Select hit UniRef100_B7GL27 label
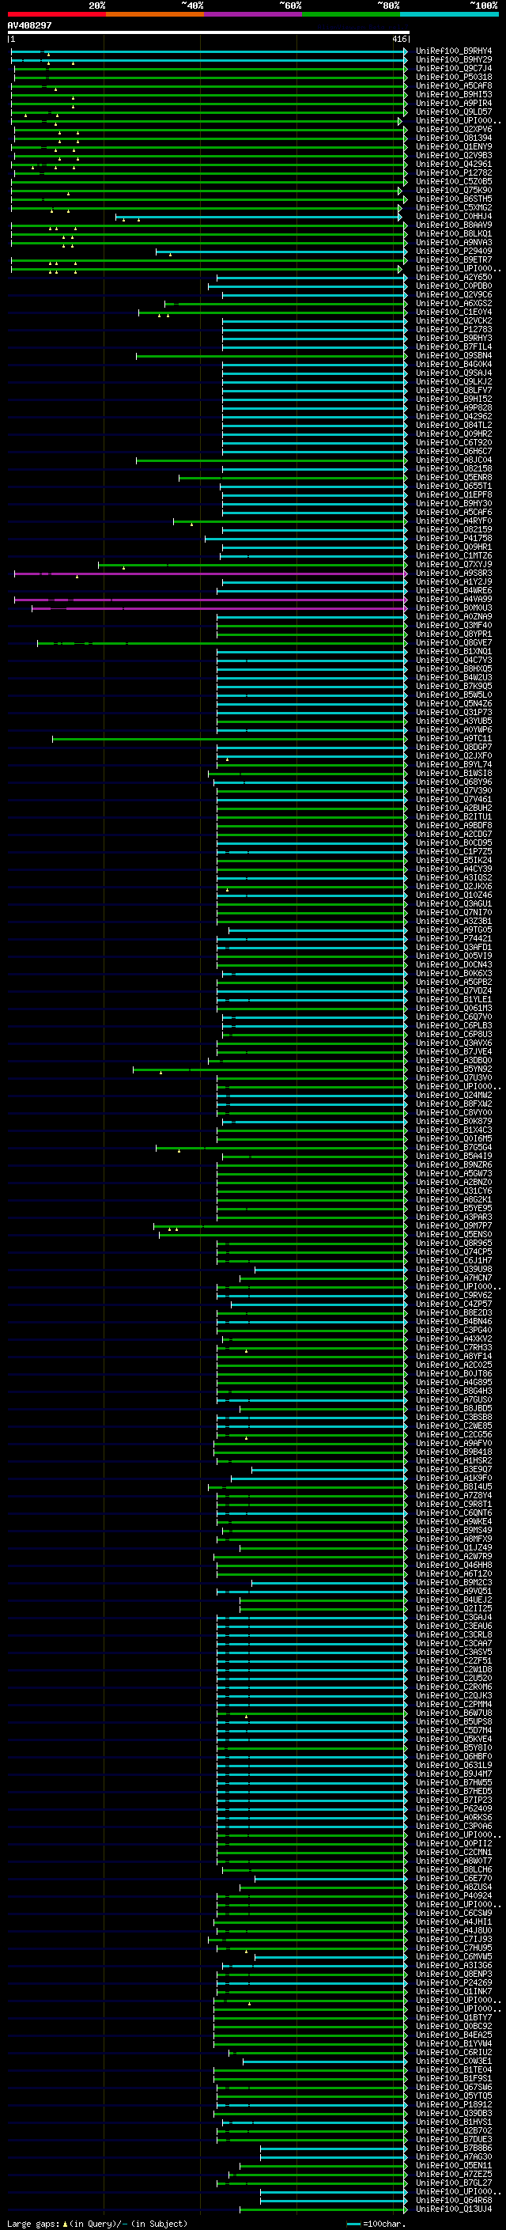Viewport: 506px width, 2230px height. pos(454,2183)
